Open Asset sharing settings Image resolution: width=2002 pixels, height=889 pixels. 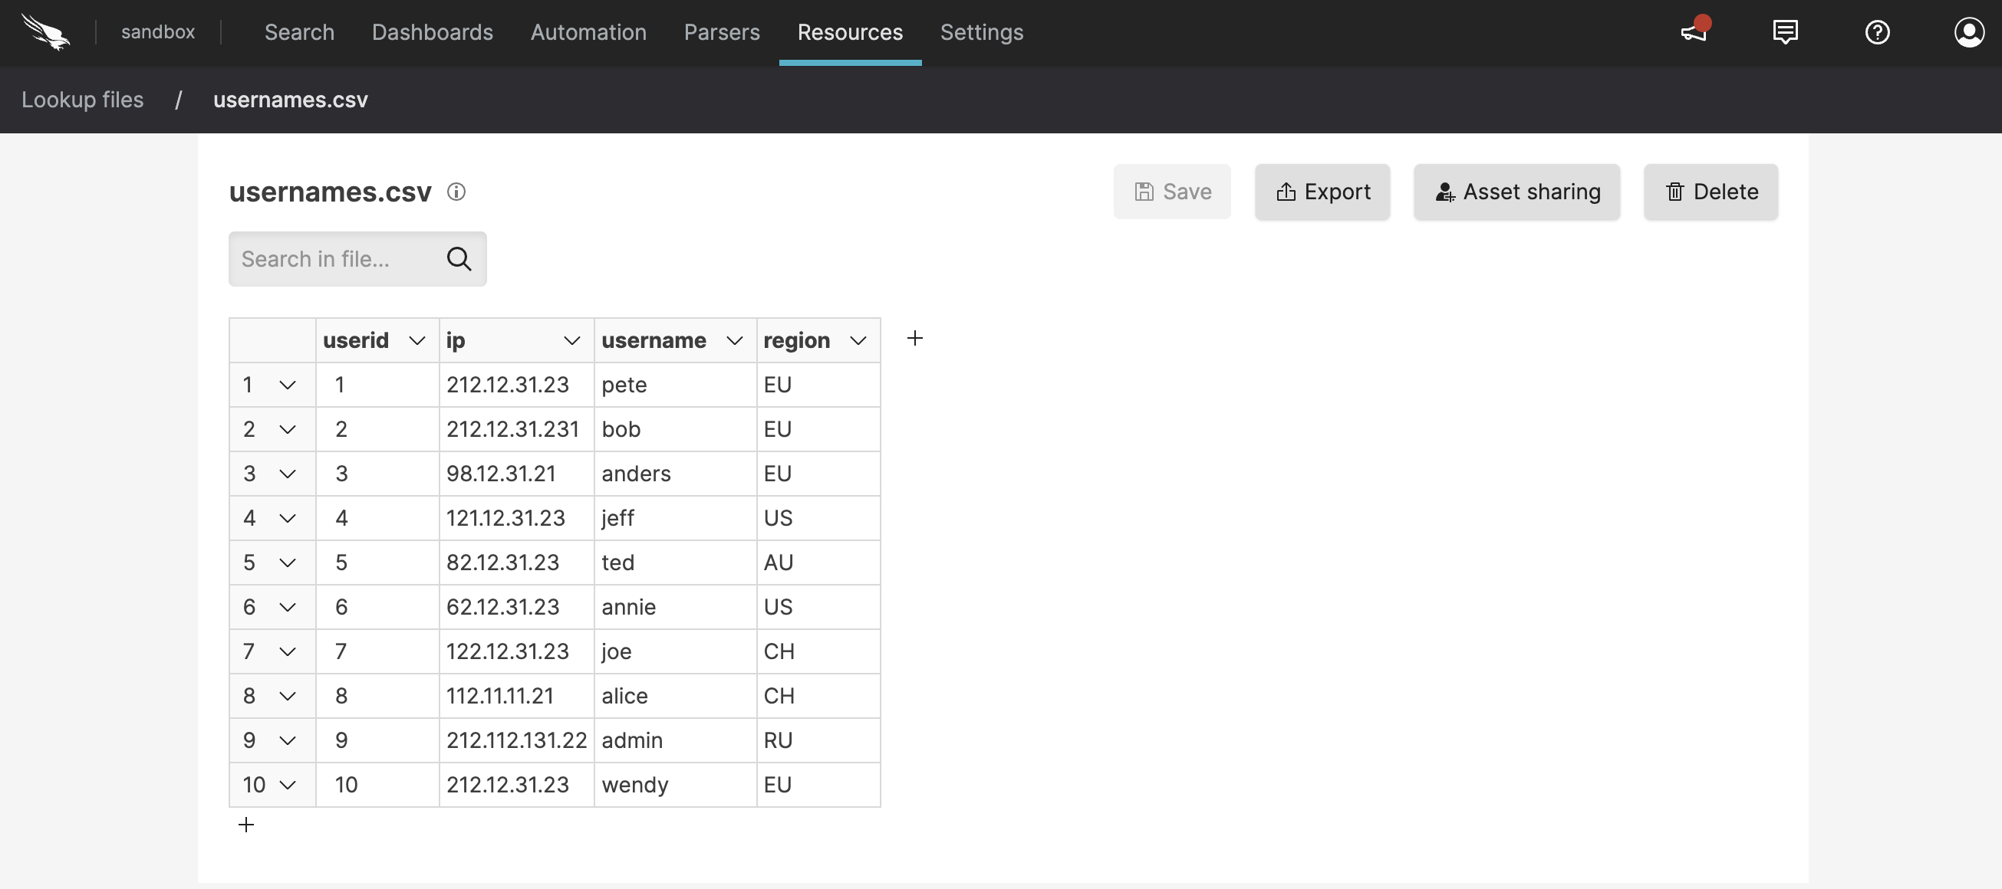1516,192
